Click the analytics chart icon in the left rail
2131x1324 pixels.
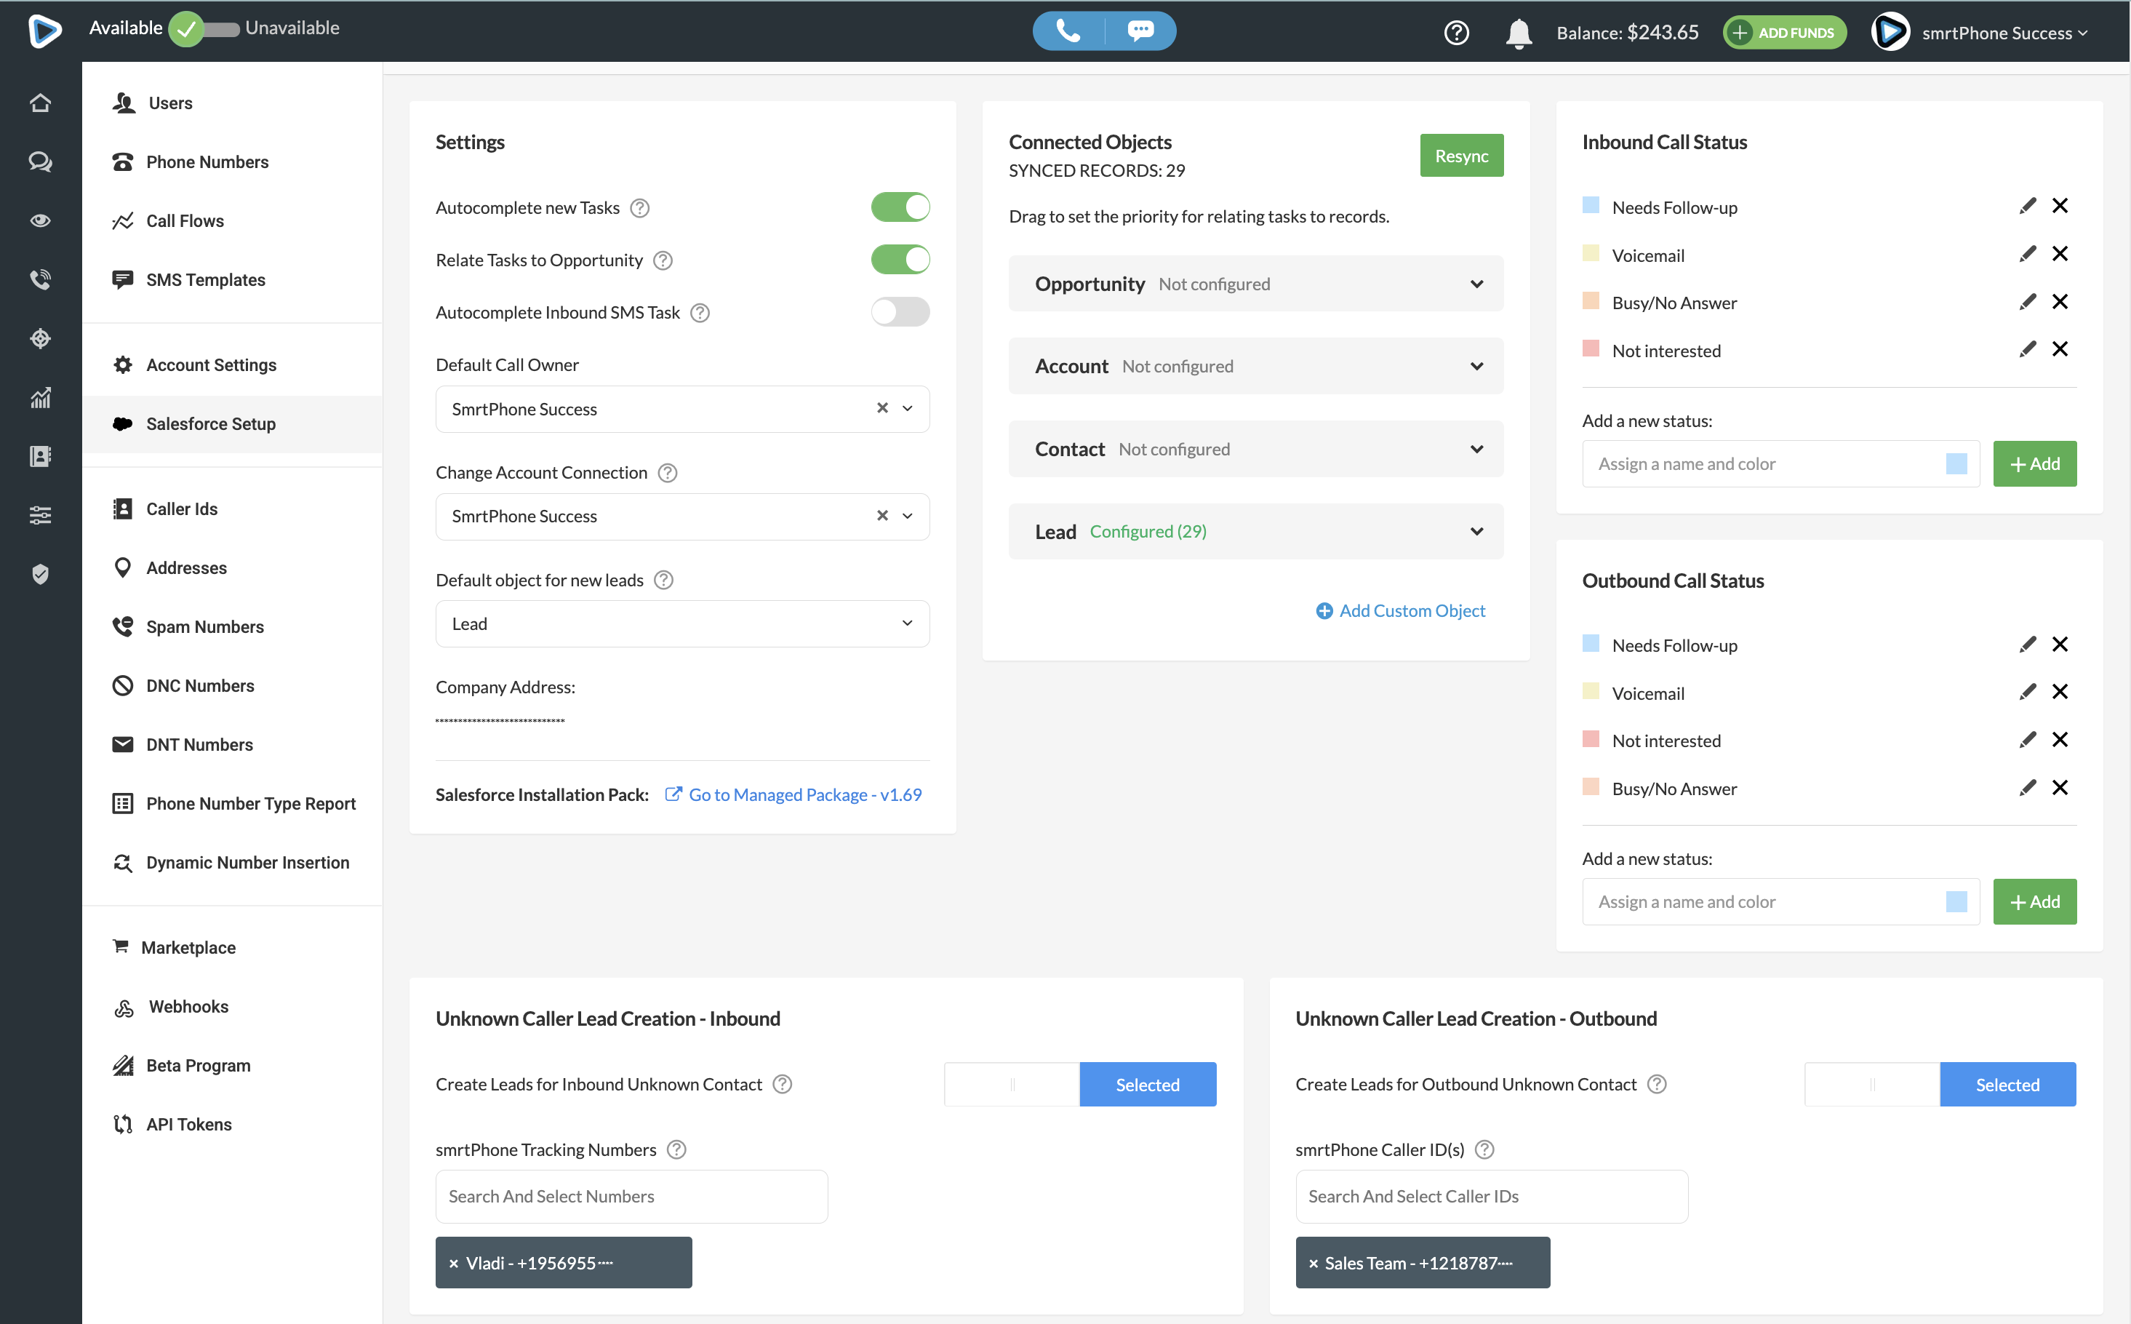[40, 397]
